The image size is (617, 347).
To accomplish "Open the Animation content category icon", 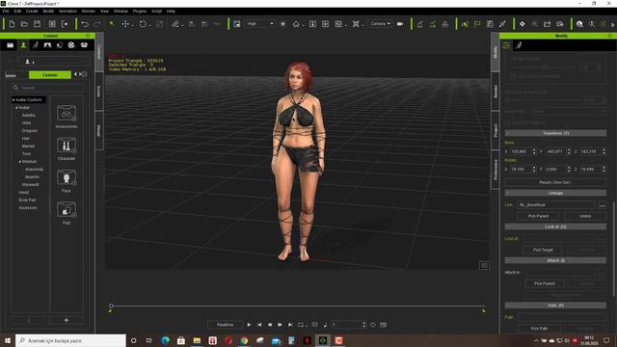I will 36,45.
